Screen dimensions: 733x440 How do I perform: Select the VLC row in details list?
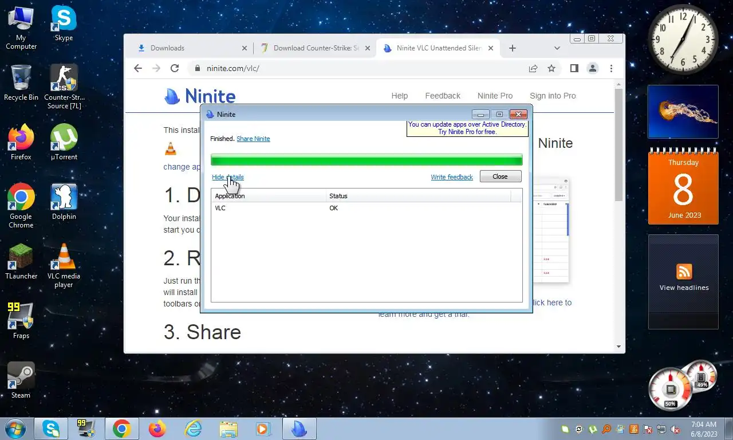tap(366, 208)
